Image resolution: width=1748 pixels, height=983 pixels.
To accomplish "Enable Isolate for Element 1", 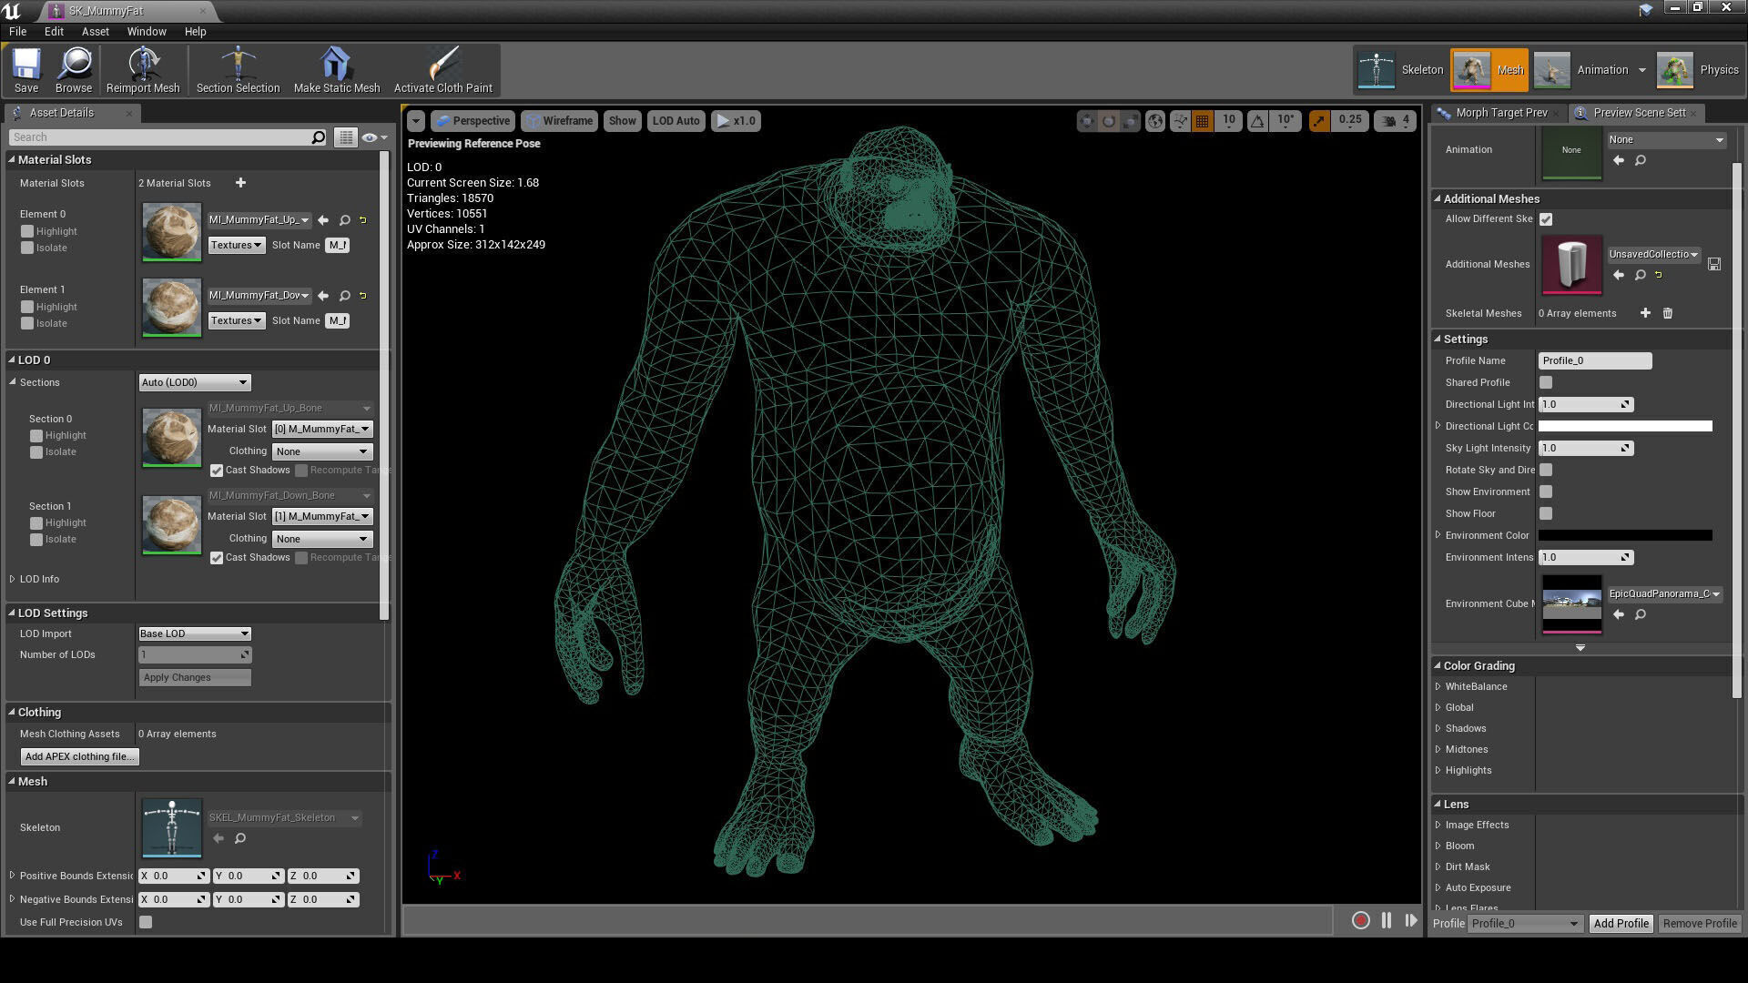I will point(27,323).
